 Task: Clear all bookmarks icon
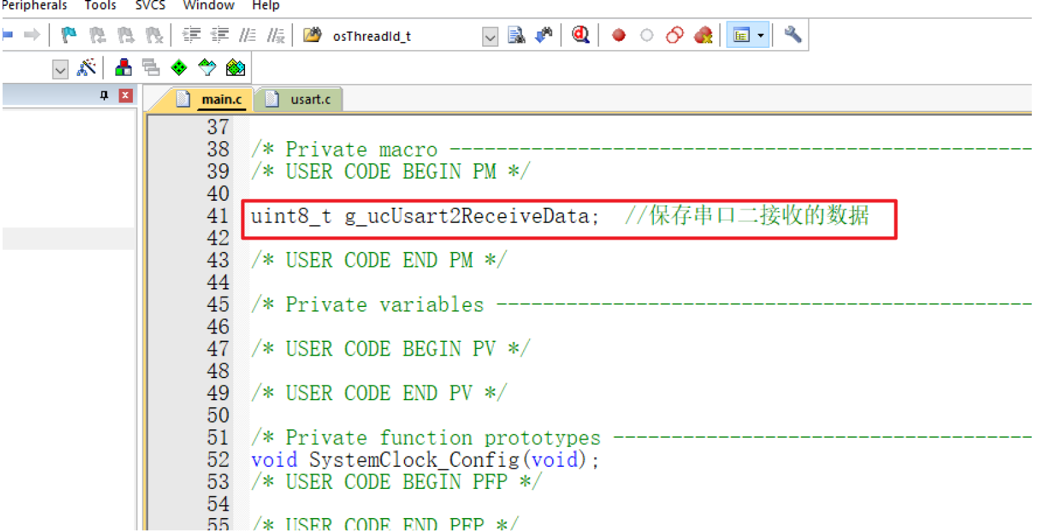pos(154,35)
